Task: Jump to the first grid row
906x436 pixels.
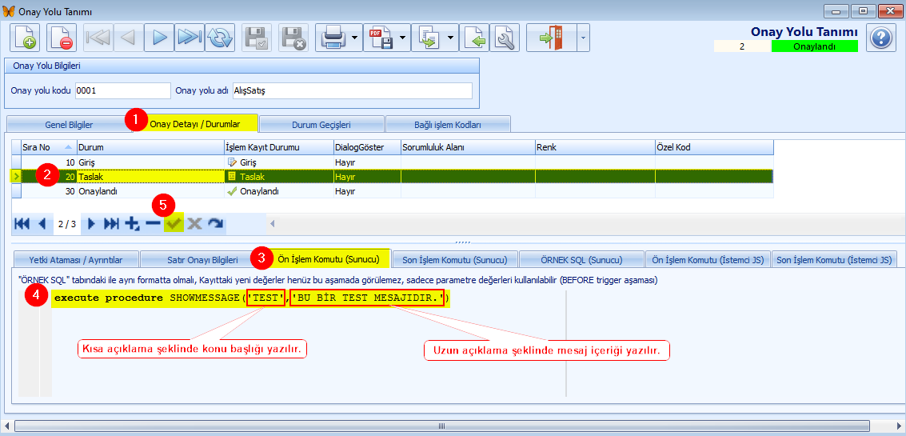Action: click(22, 224)
